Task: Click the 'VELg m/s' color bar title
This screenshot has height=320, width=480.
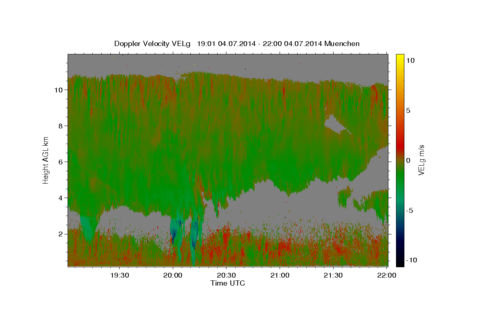Action: 421,160
